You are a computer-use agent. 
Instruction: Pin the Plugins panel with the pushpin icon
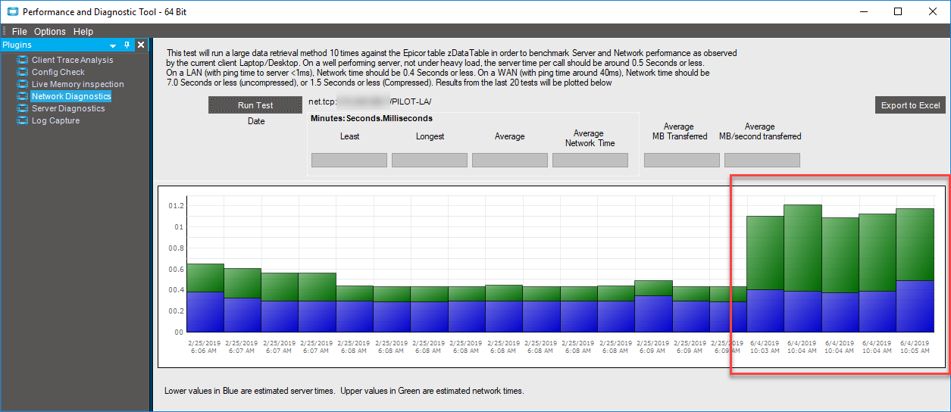pos(127,45)
